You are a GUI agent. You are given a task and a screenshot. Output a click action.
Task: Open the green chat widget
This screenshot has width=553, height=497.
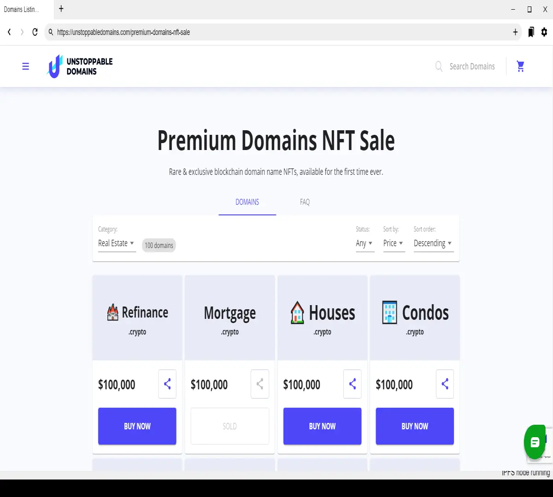pyautogui.click(x=535, y=442)
